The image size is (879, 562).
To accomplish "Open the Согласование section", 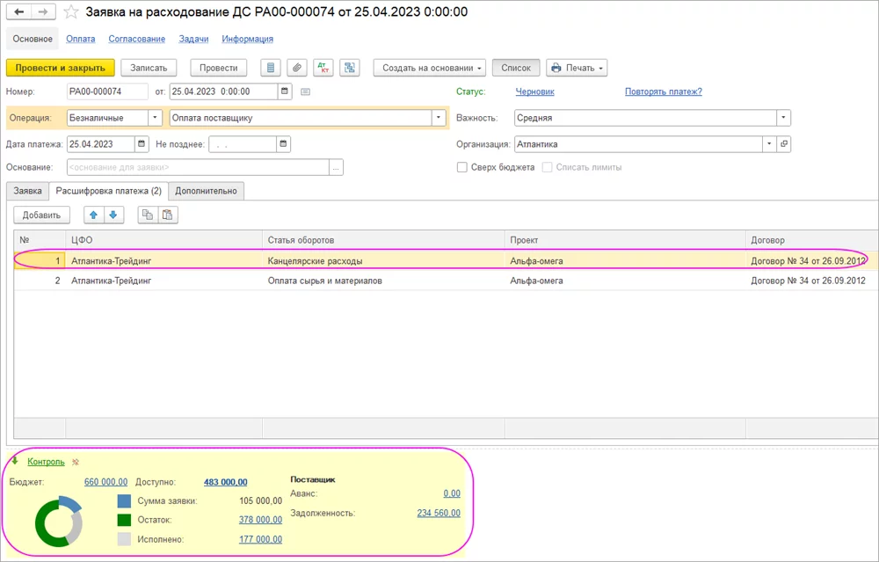I will click(x=136, y=39).
